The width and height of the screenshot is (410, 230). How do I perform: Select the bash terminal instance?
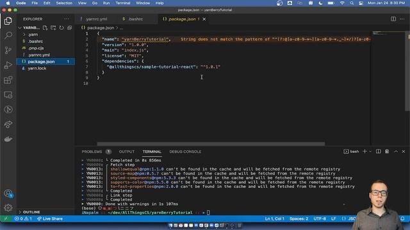tap(351, 151)
